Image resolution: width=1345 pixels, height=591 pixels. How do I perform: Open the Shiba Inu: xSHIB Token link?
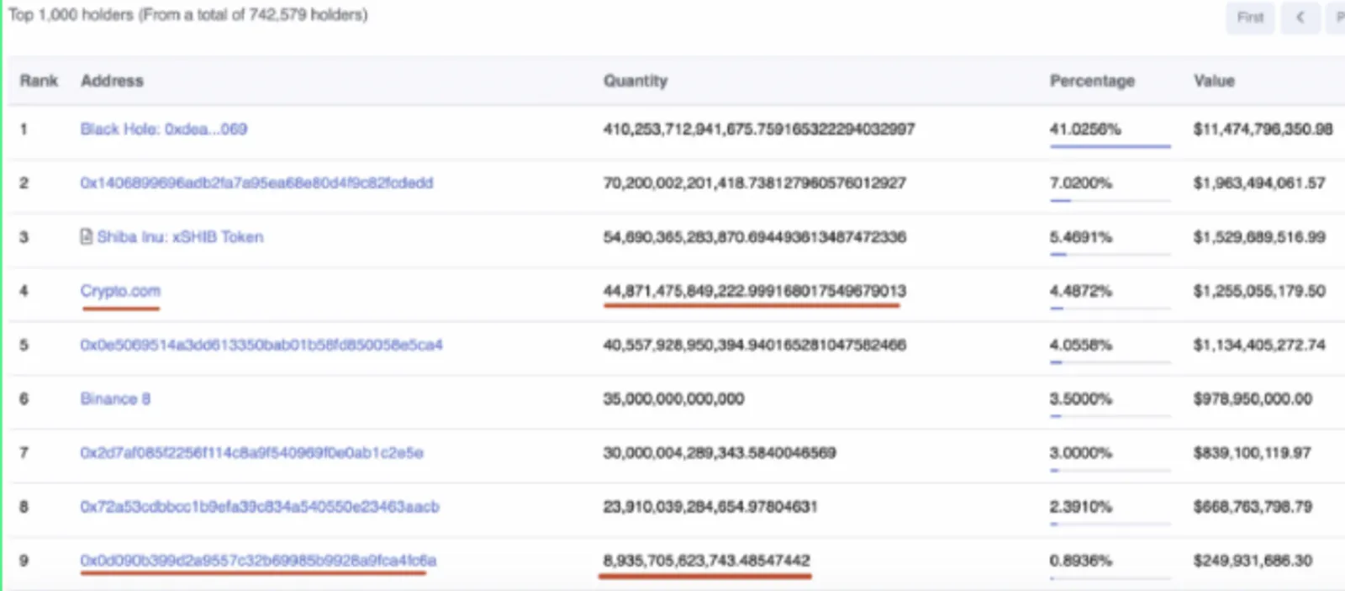pos(180,236)
